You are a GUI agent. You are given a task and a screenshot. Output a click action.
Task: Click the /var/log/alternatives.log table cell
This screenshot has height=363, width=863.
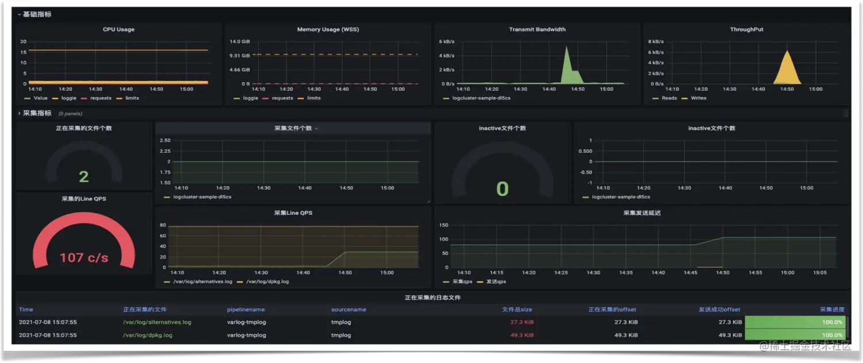coord(157,322)
